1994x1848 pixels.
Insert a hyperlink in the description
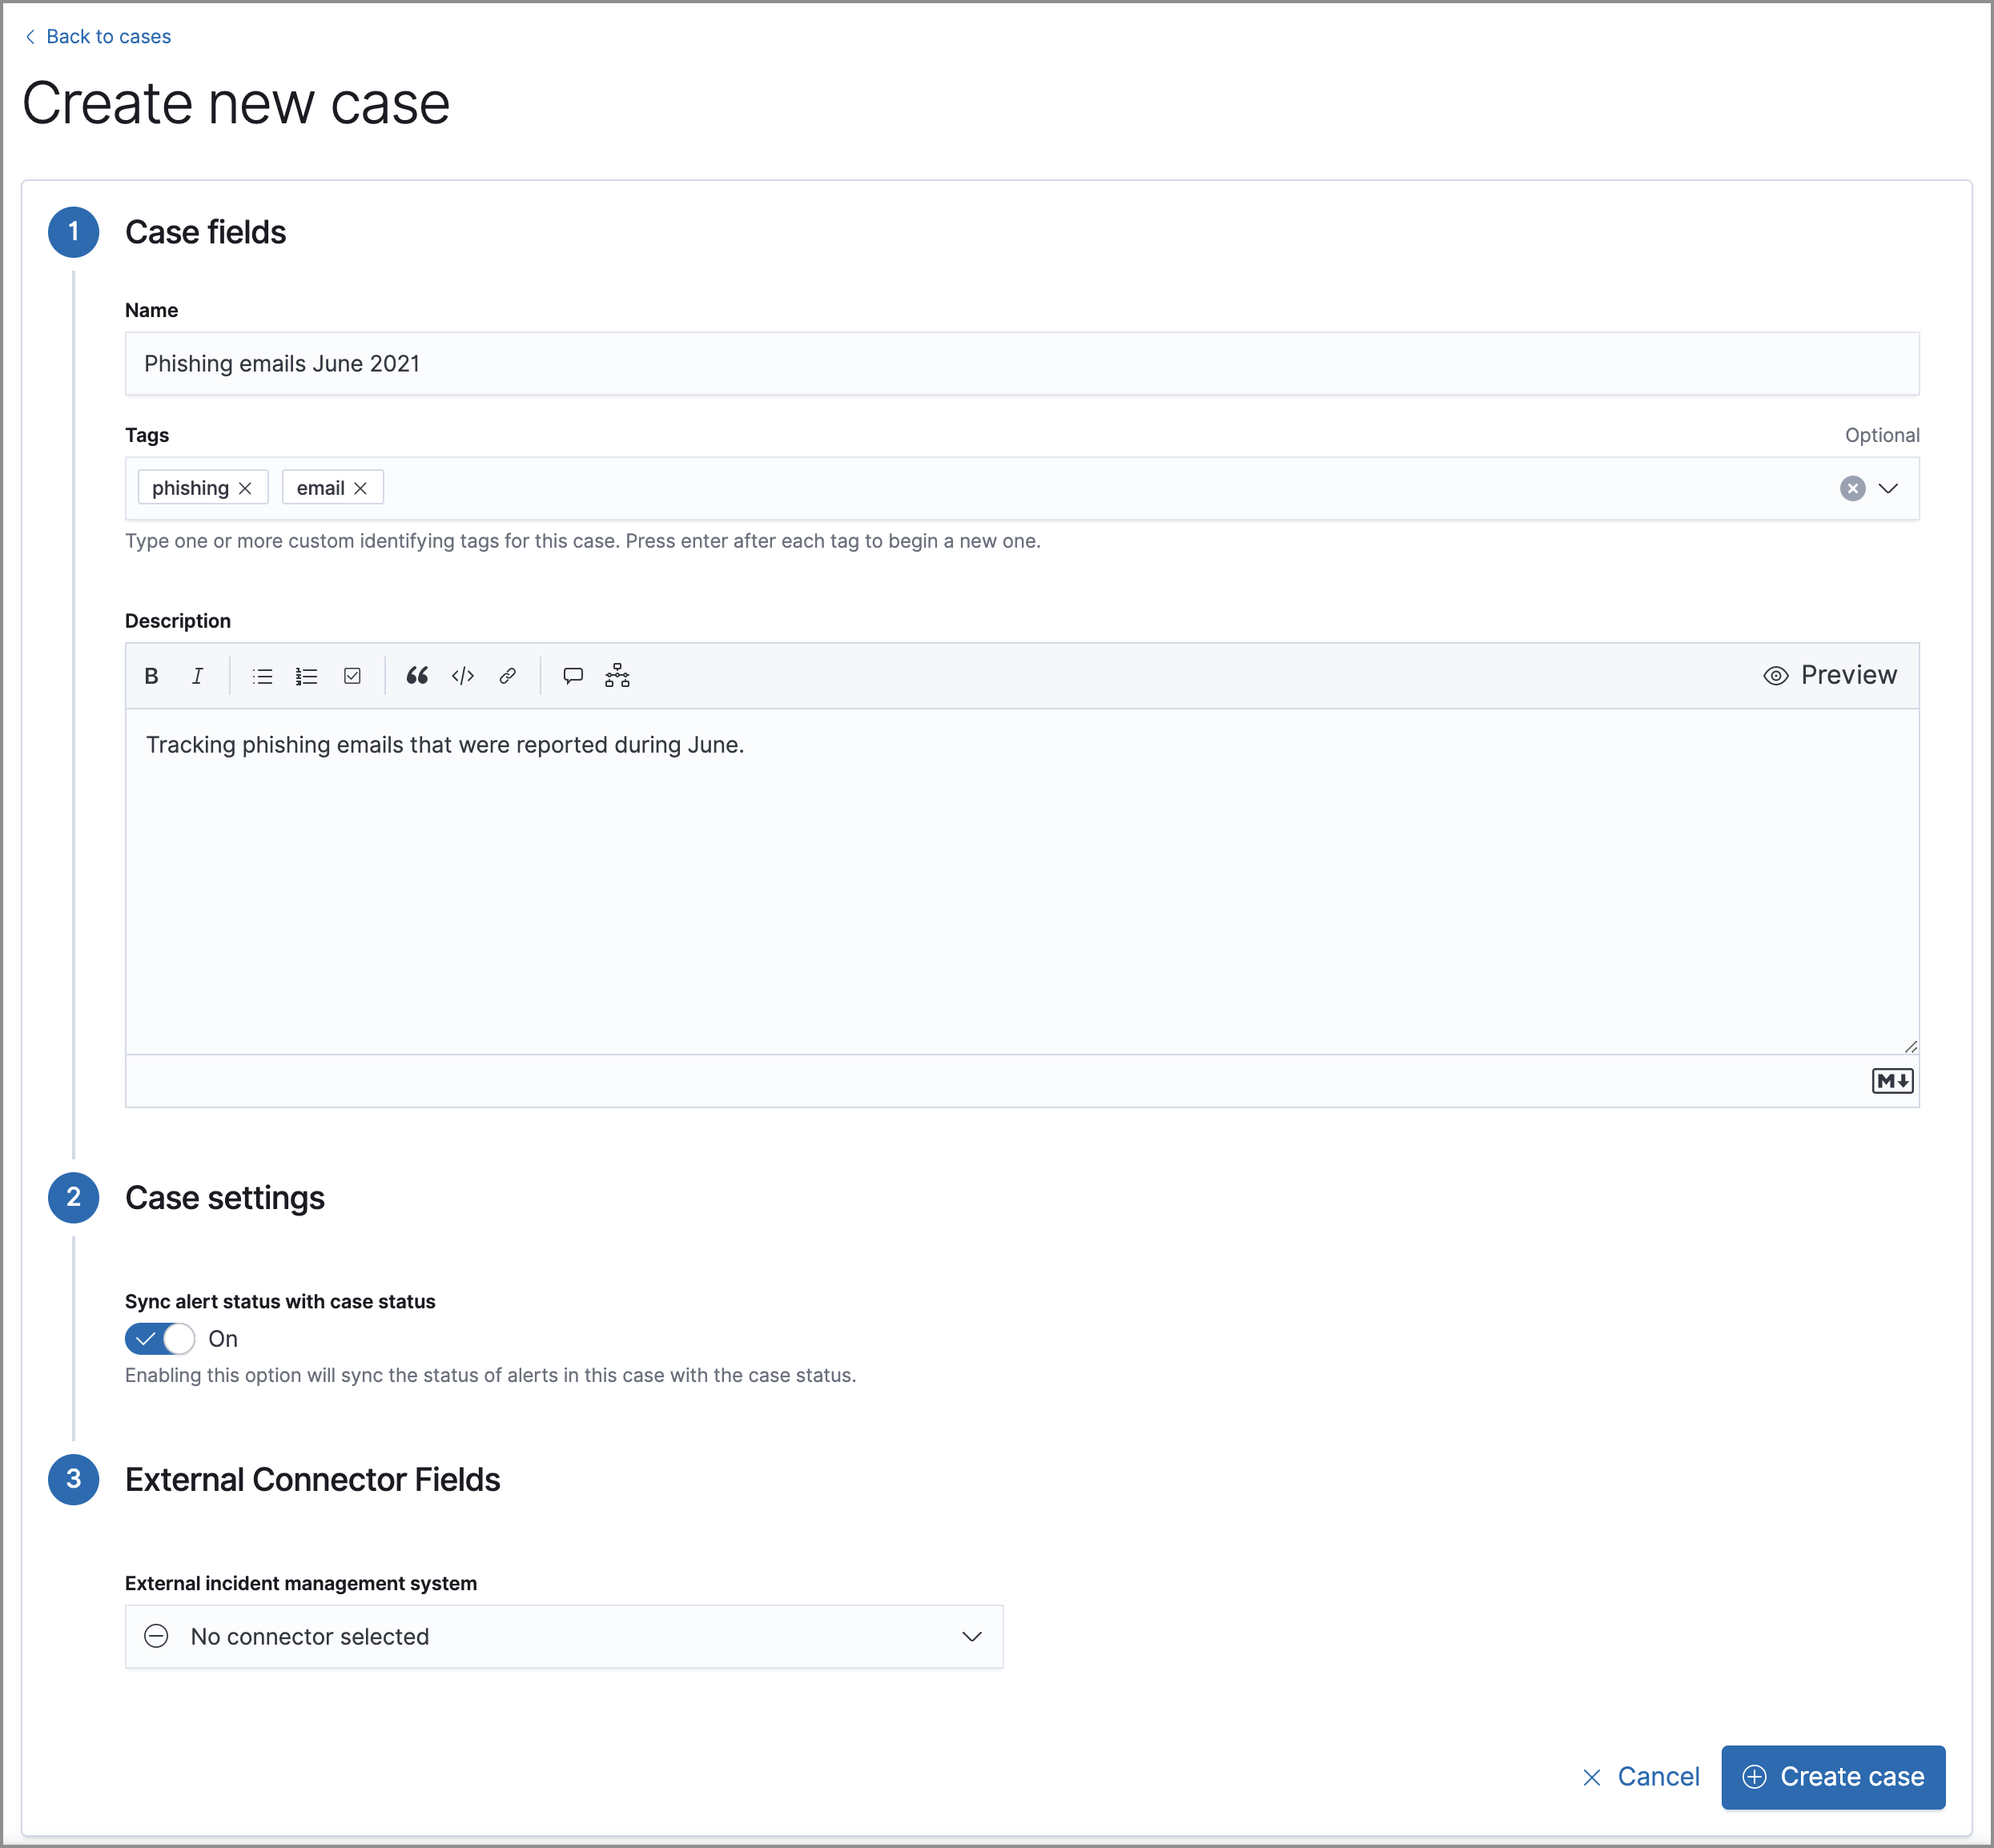click(x=507, y=676)
